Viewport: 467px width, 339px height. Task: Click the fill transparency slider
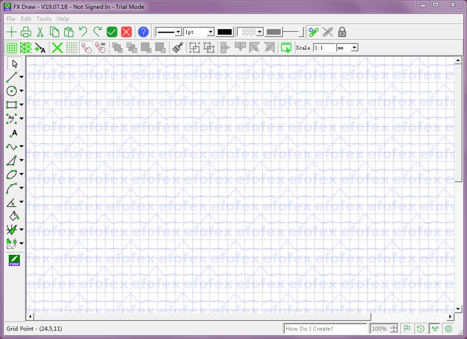point(293,32)
